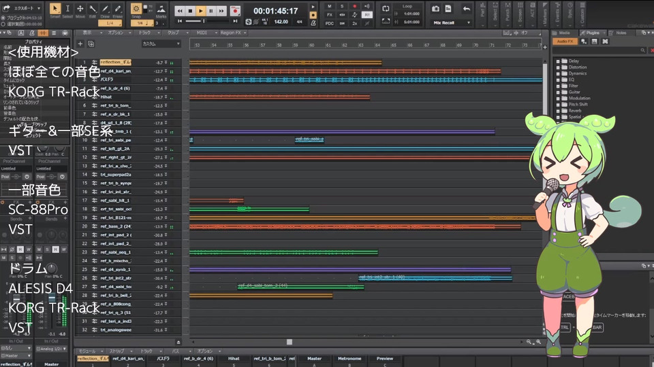This screenshot has width=654, height=367.
Task: Collapse the Distortion plugin folder
Action: (558, 67)
